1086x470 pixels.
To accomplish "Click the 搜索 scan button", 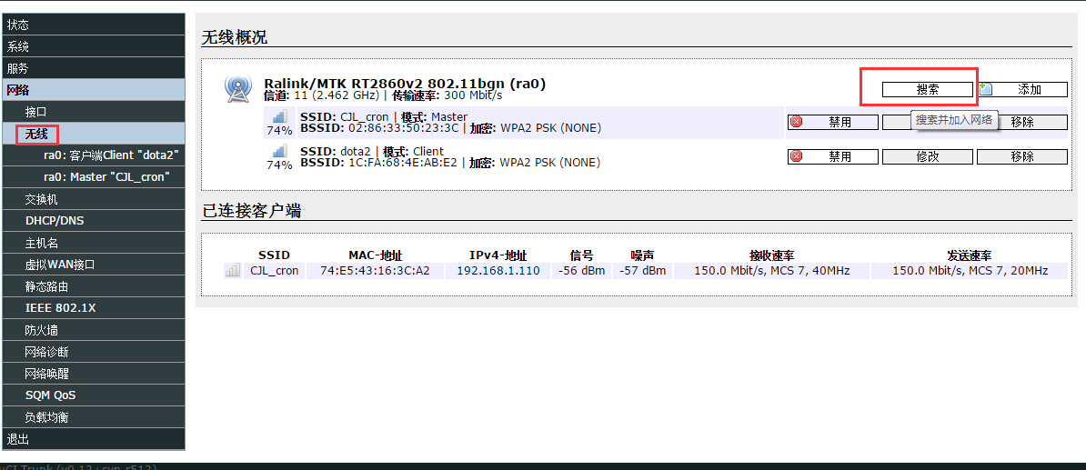I will (x=927, y=89).
